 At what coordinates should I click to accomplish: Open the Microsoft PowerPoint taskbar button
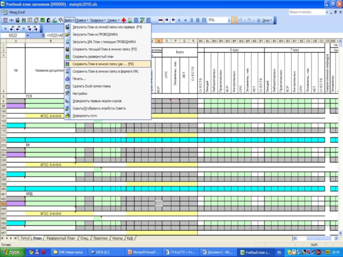point(144,252)
